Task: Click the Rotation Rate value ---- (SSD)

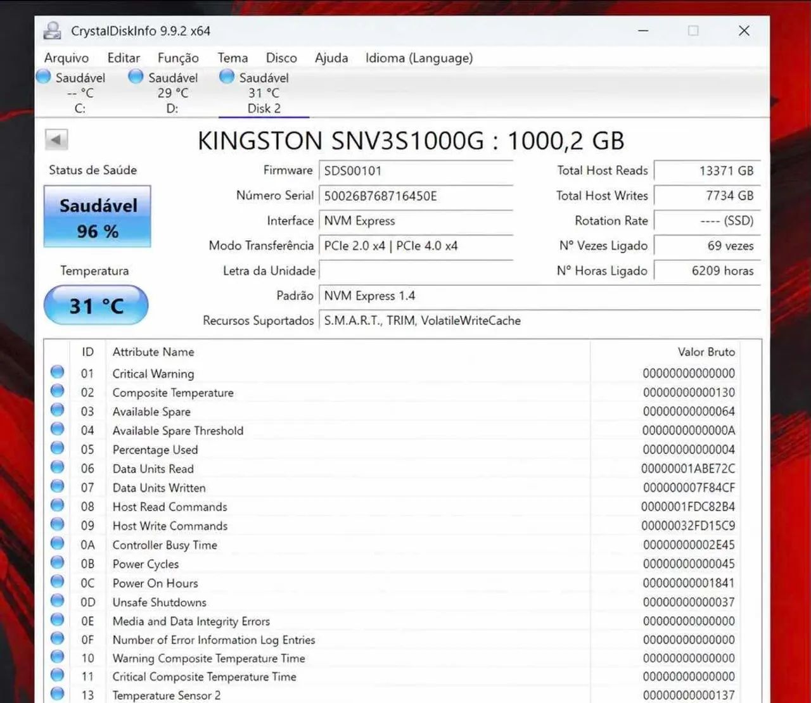Action: pos(707,221)
